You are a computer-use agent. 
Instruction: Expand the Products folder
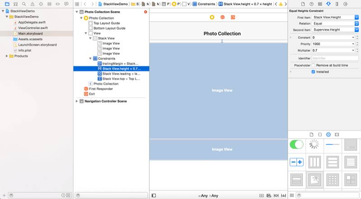[7, 56]
